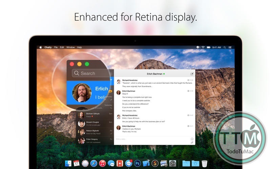Open the Nelson Bighetti conversation

click(95, 132)
